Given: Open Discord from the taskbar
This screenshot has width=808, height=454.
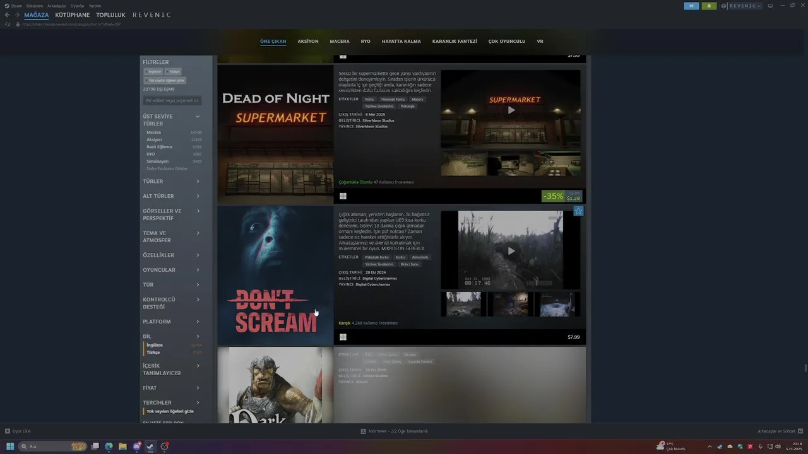Looking at the screenshot, I should click(136, 446).
